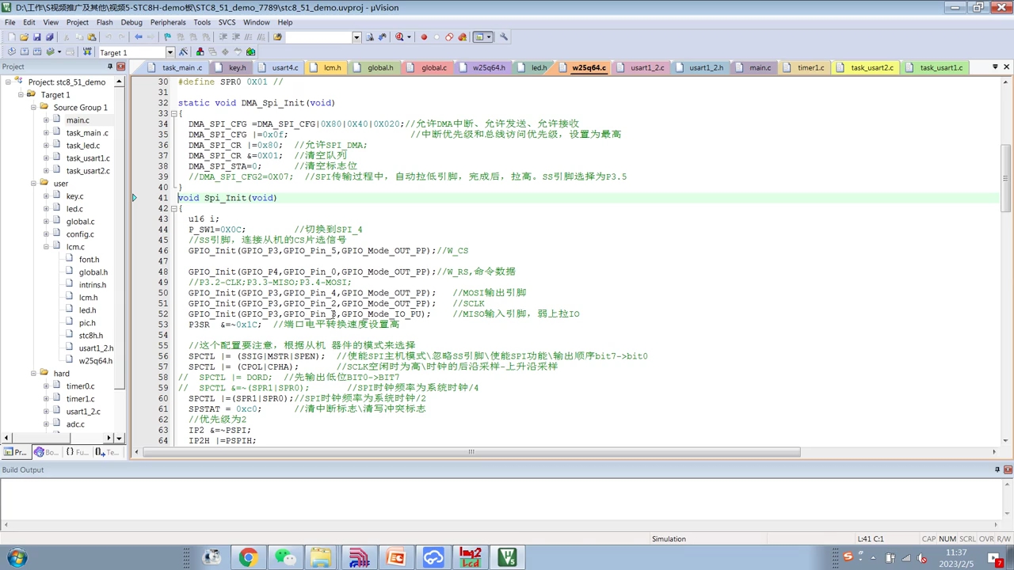Open the Peripherals menu
The image size is (1014, 570).
168,22
